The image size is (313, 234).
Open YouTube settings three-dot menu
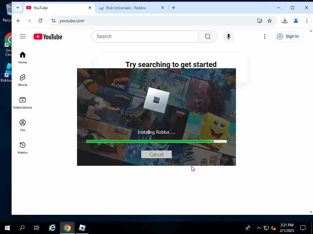tap(265, 37)
